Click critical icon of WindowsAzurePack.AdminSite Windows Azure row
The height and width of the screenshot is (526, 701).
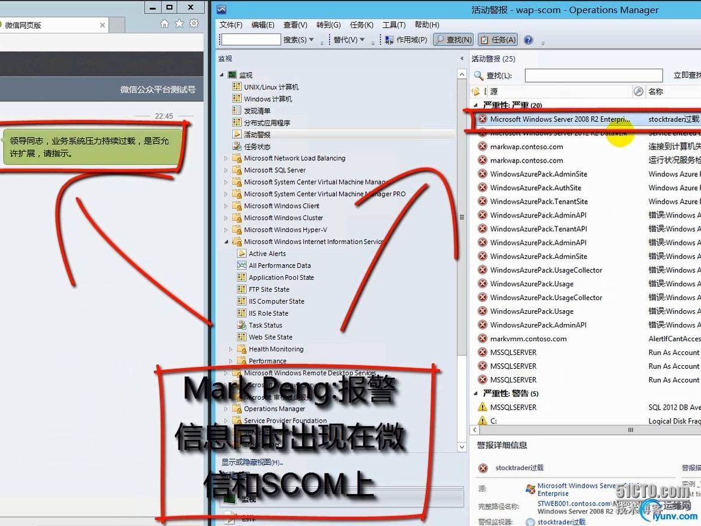pyautogui.click(x=482, y=175)
